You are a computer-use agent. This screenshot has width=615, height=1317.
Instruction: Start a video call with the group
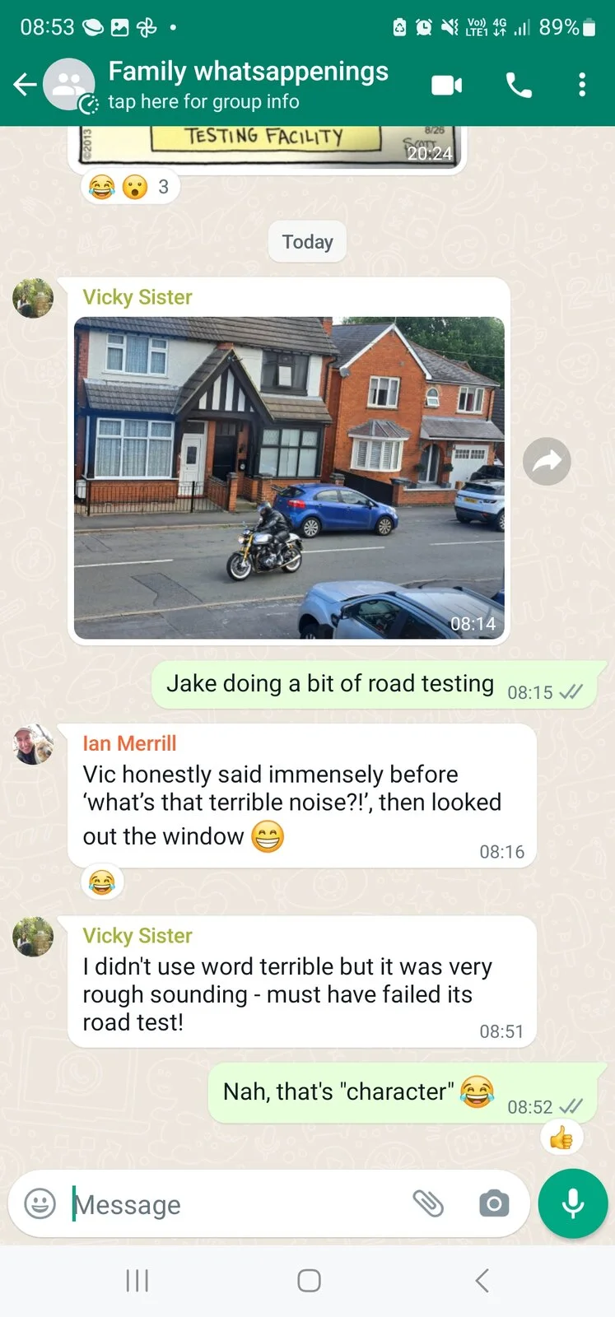pyautogui.click(x=446, y=85)
